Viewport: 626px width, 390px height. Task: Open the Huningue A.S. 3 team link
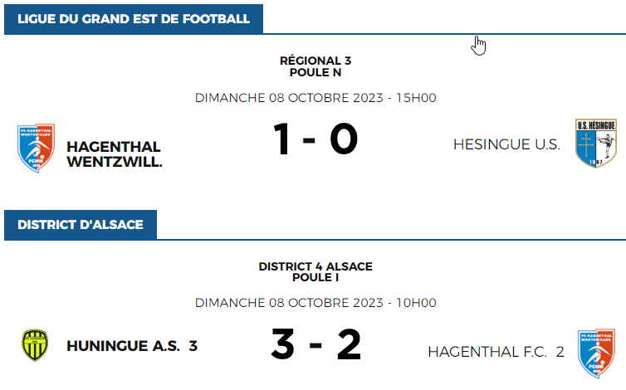pyautogui.click(x=132, y=345)
